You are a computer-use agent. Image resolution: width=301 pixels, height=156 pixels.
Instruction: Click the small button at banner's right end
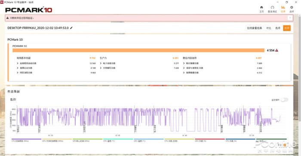290,18
